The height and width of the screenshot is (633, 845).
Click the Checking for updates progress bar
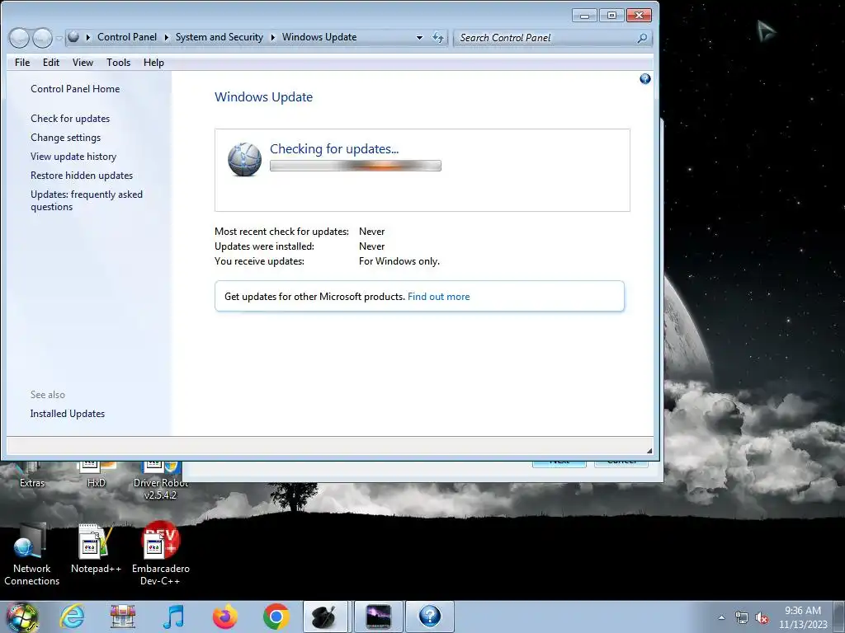point(356,166)
